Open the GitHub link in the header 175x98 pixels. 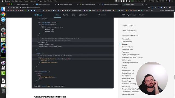pos(141,15)
